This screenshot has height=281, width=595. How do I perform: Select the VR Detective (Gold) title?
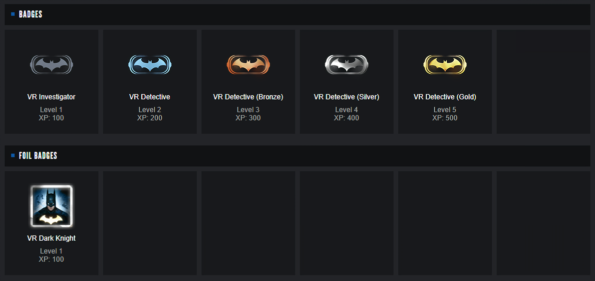point(445,97)
